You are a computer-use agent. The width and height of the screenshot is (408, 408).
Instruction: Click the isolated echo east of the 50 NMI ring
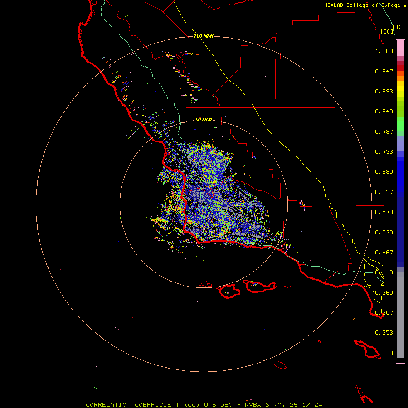click(x=303, y=204)
